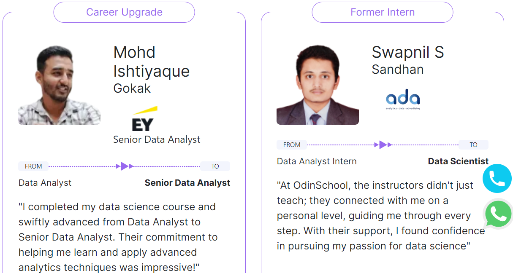This screenshot has height=273, width=513.
Task: Click the TO badge in Mohd's card
Action: (215, 166)
